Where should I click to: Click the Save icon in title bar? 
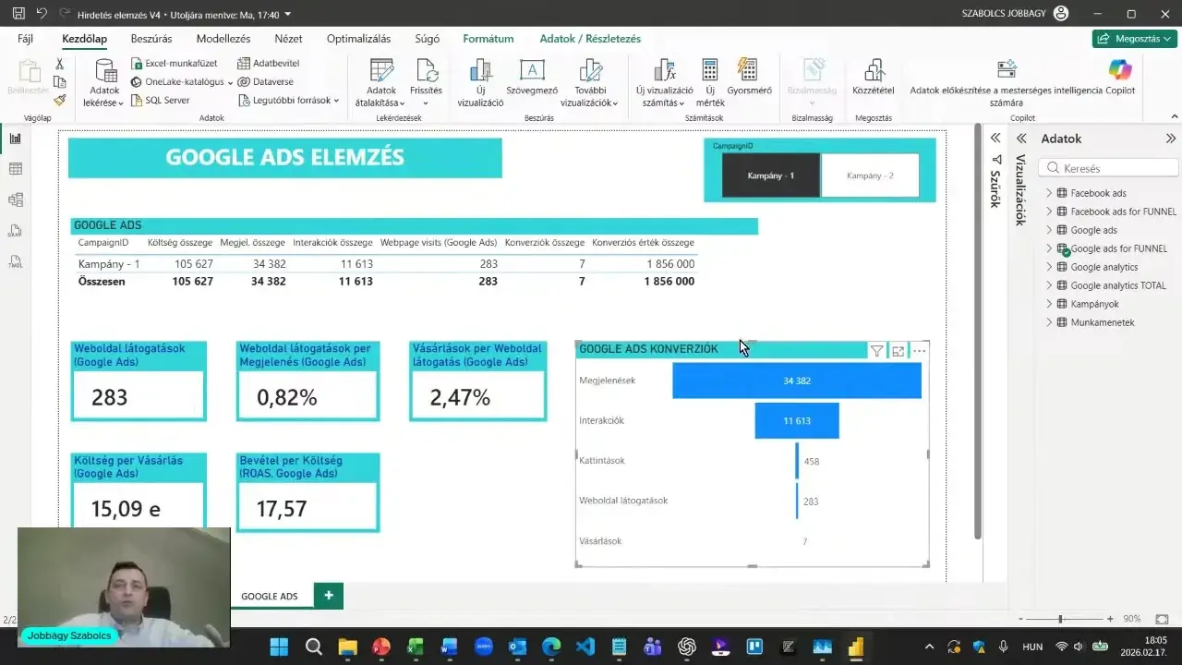click(18, 14)
